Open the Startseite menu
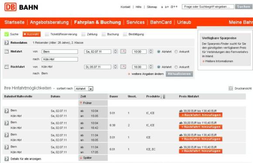Viewport: 253px width, 163px height. pyautogui.click(x=14, y=22)
